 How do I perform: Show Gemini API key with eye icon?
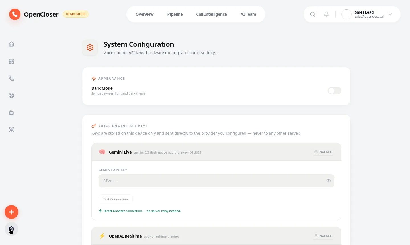(329, 181)
